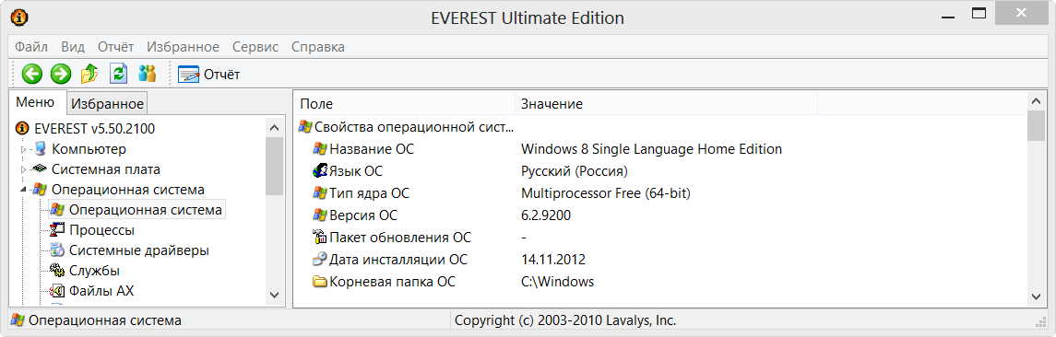Click the green Back arrow toolbar icon
This screenshot has width=1056, height=337.
31,74
